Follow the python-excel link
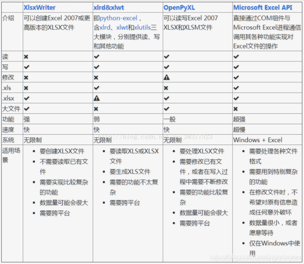Viewport: 304px width, 264px height. click(118, 18)
